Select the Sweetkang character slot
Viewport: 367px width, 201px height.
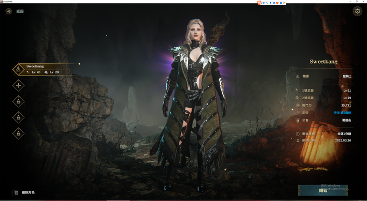41,69
